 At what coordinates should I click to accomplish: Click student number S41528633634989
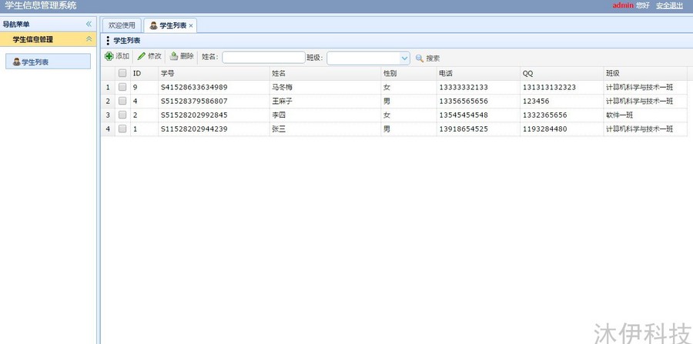tap(194, 88)
